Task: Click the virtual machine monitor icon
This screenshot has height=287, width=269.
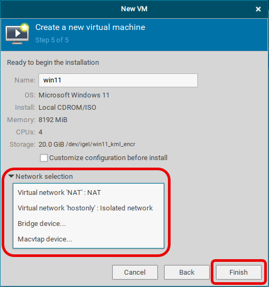Action: pos(17,34)
